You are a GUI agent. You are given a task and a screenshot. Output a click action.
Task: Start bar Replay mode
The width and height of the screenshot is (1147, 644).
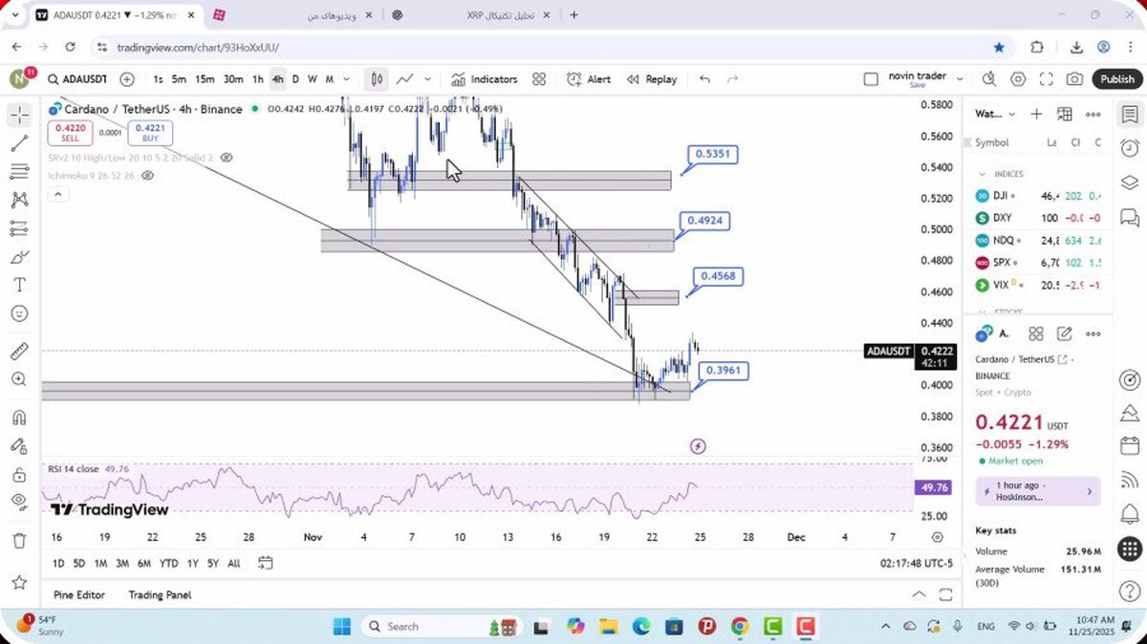651,79
